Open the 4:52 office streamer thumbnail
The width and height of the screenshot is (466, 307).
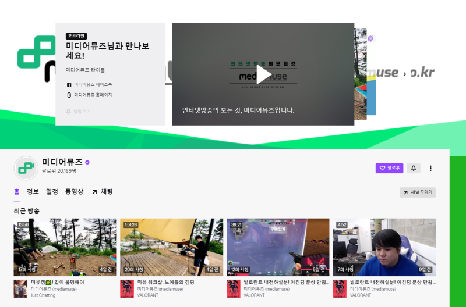pos(384,247)
